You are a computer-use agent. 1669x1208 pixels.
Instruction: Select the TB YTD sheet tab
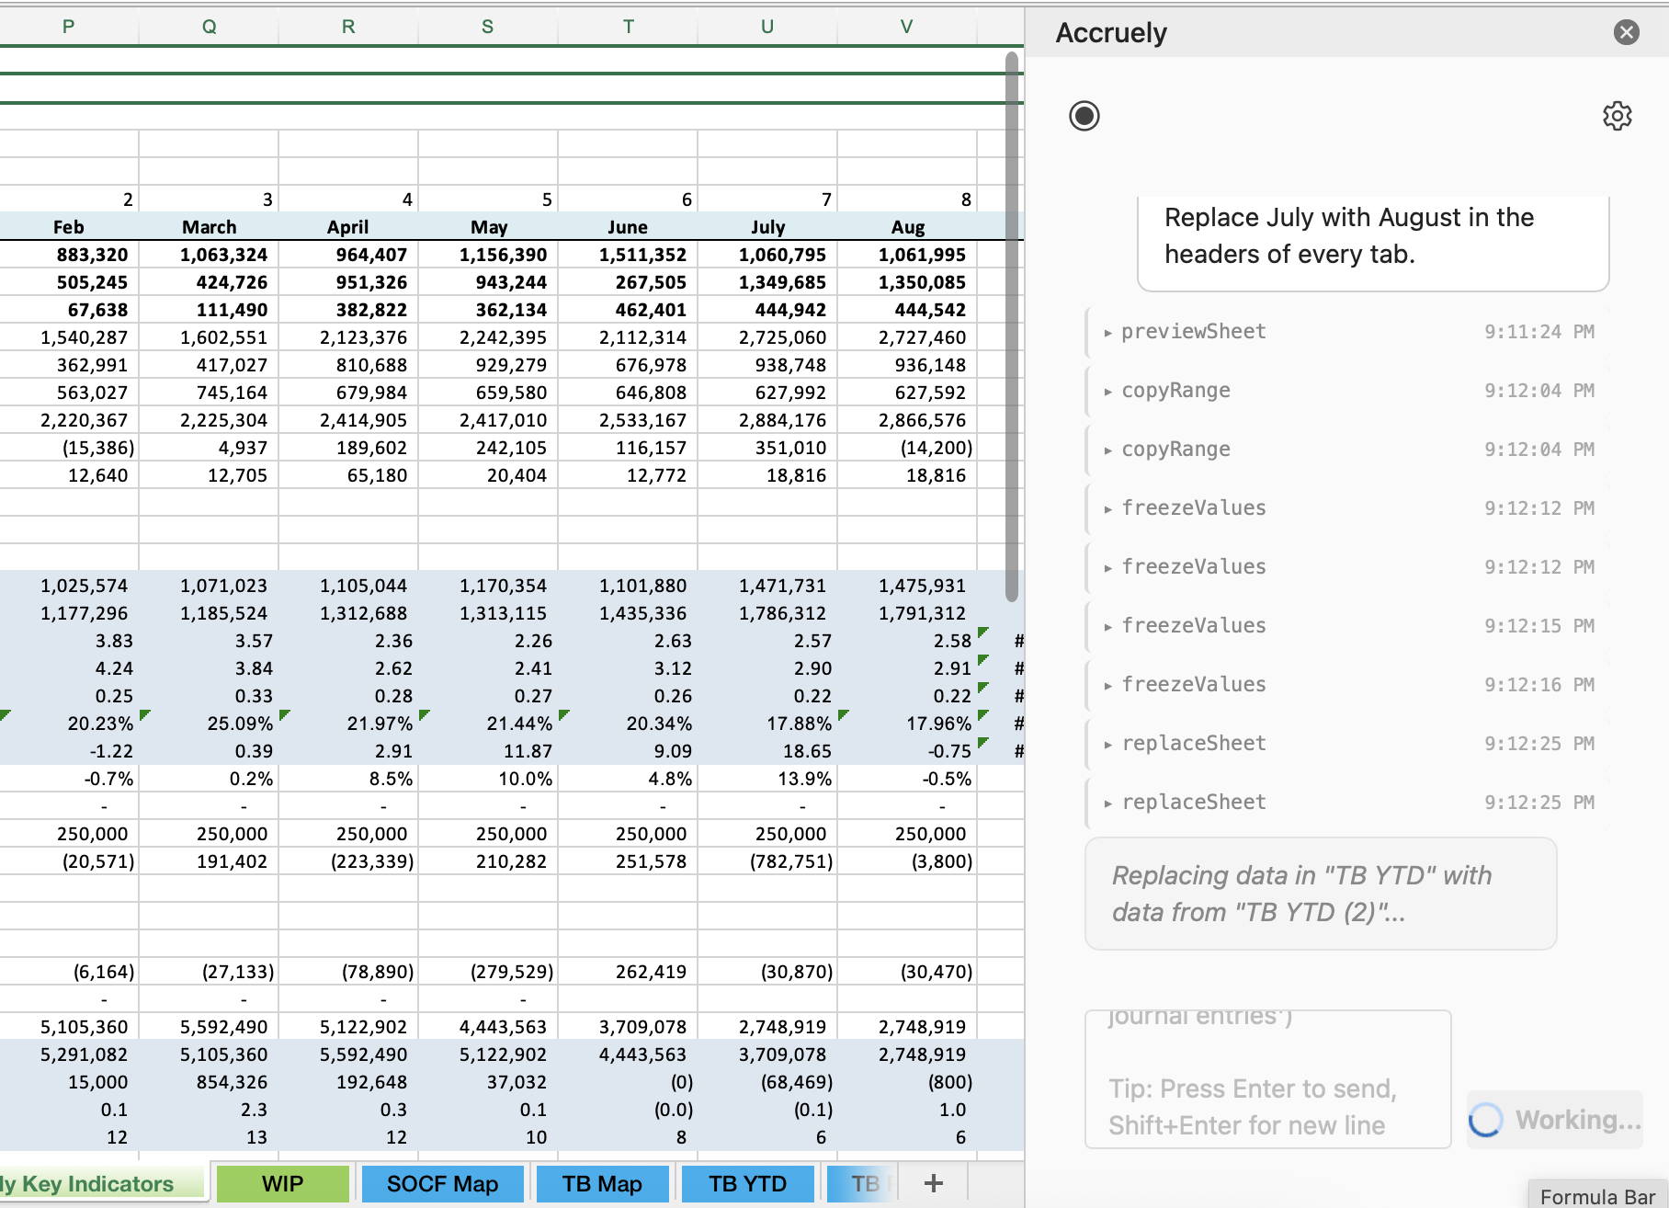pyautogui.click(x=747, y=1183)
